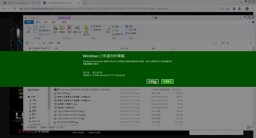
Task: Switch to large icons view in status bar
Action: (252, 127)
